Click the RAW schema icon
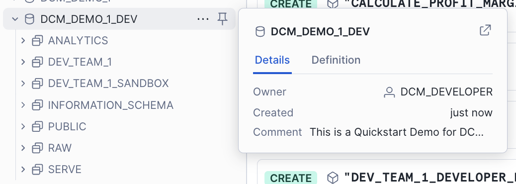Viewport: 516px width, 184px height. [x=37, y=148]
